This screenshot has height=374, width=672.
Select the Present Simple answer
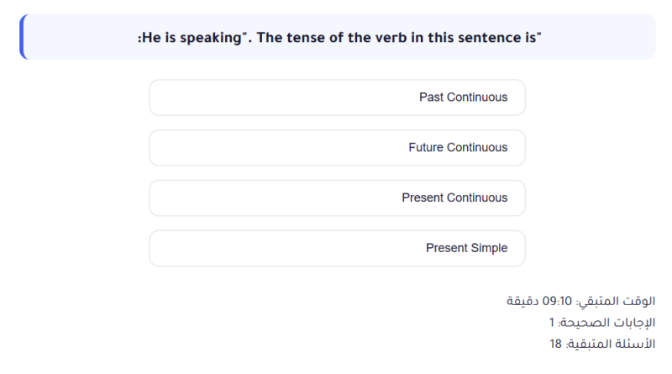[337, 249]
